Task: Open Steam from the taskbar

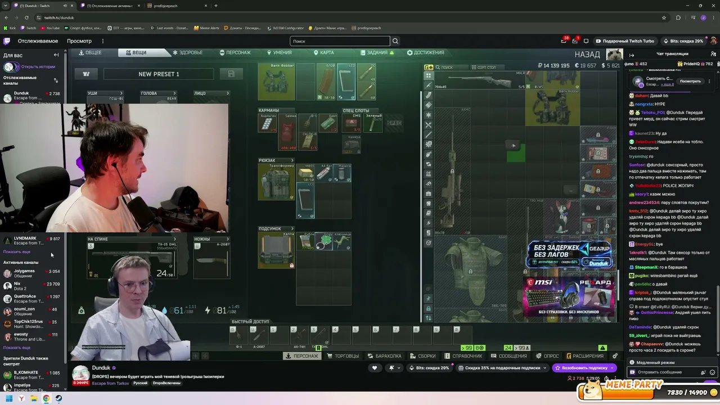Action: point(58,398)
